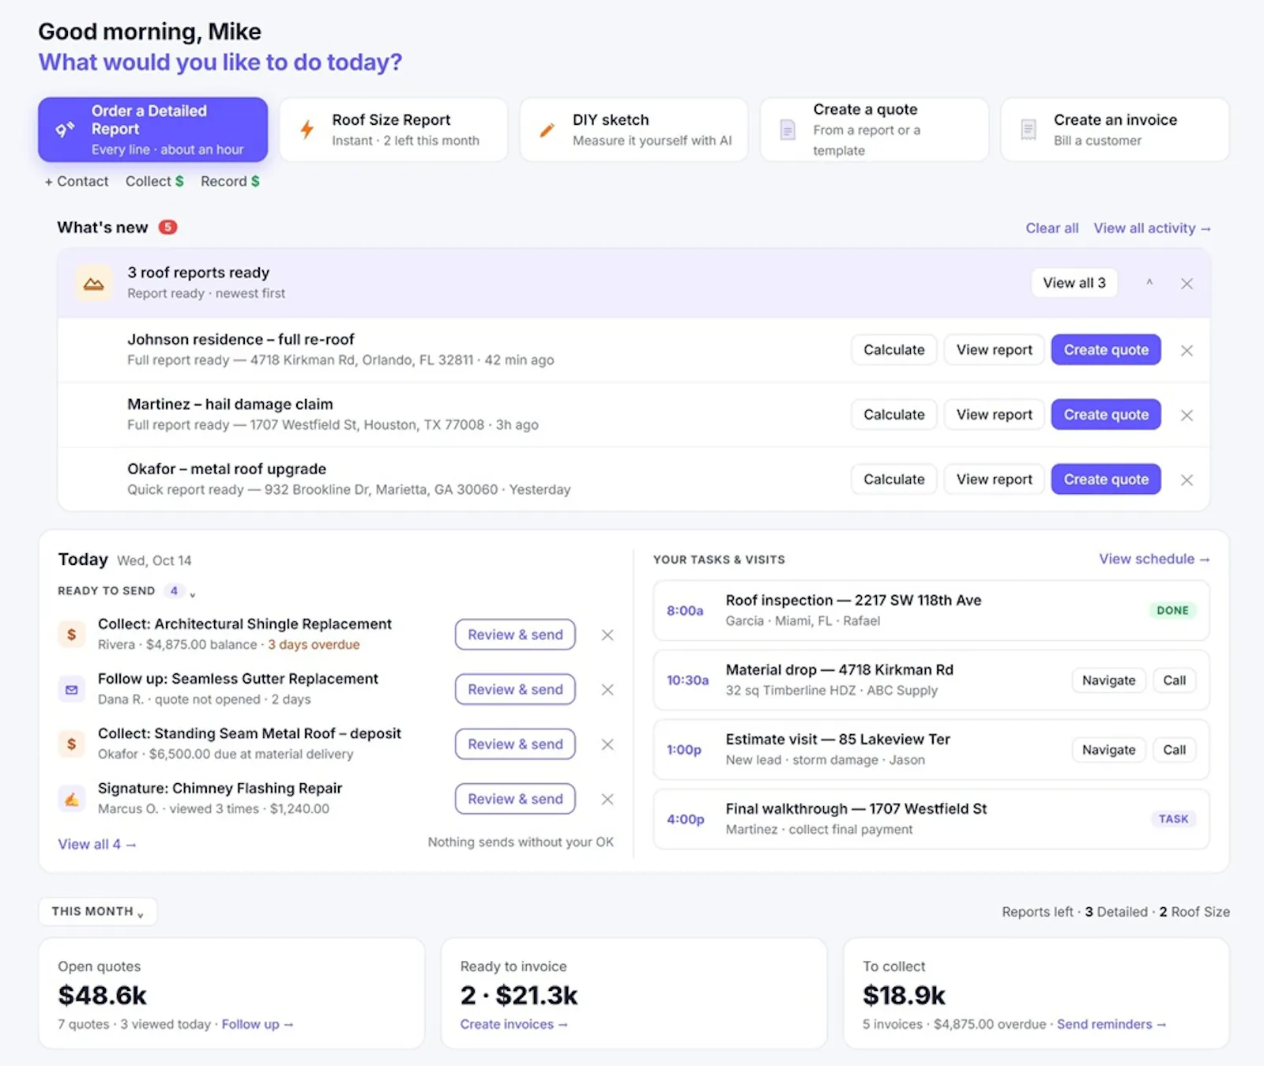Click the Roof Size Report lightning bolt icon
Screen dimensions: 1264x1066
[x=307, y=130]
